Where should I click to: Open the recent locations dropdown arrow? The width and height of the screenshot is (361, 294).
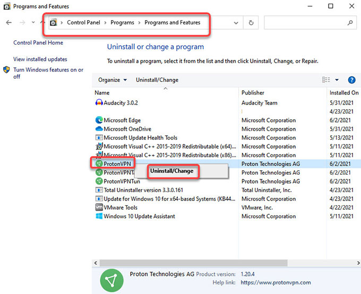[x=33, y=22]
